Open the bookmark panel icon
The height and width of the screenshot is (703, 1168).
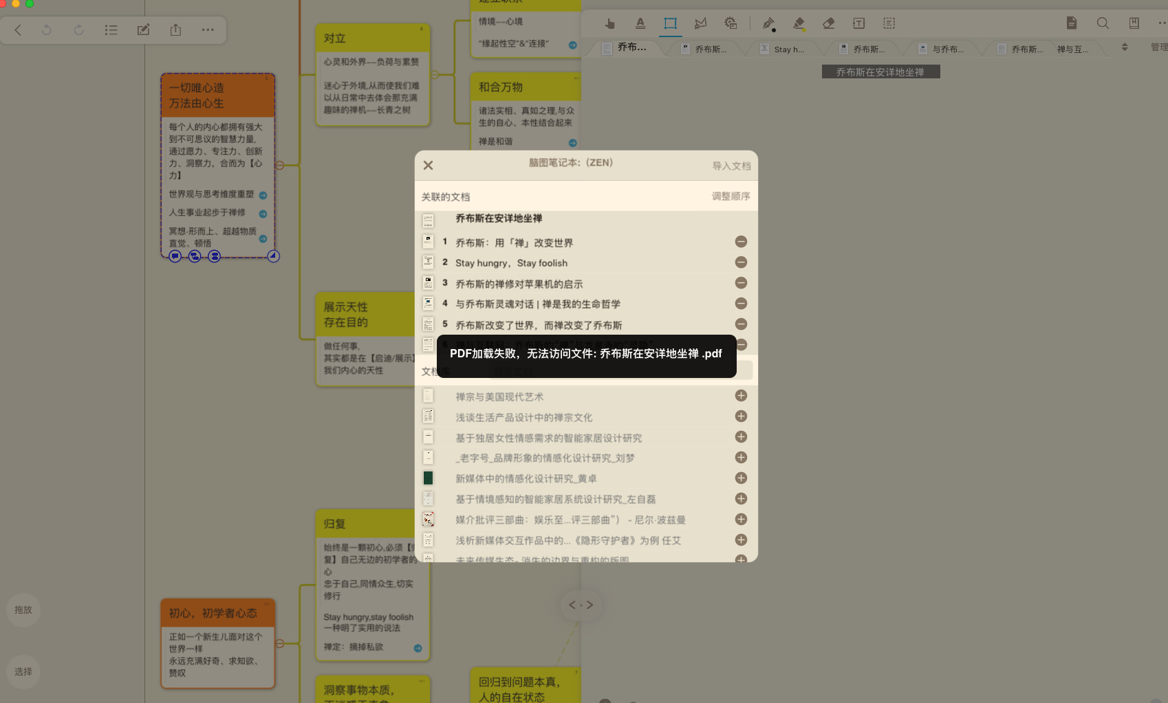tap(1134, 23)
